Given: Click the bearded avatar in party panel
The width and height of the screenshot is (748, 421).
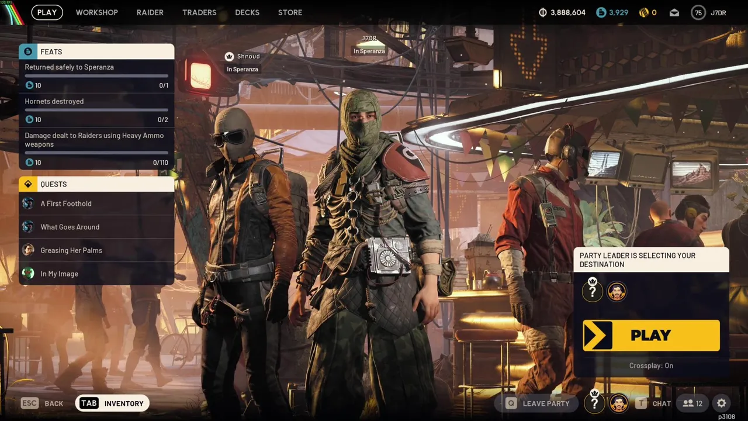Looking at the screenshot, I should point(617,291).
